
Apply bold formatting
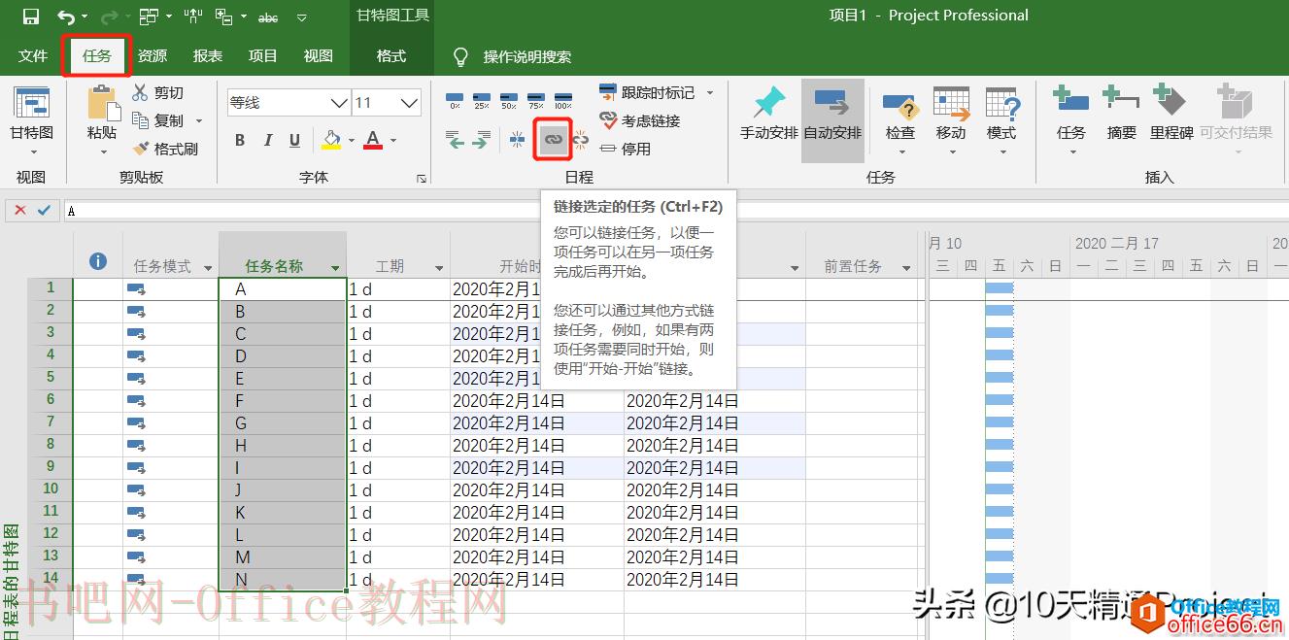click(240, 141)
